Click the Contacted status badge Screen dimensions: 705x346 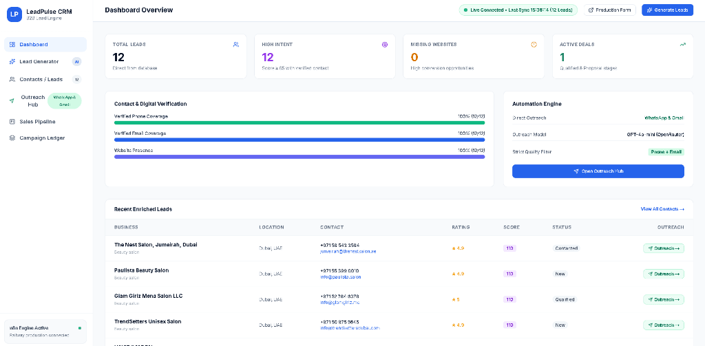[x=566, y=248]
